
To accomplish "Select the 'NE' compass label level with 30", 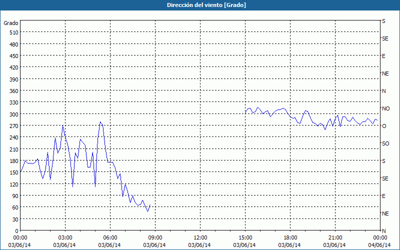I will coord(385,213).
